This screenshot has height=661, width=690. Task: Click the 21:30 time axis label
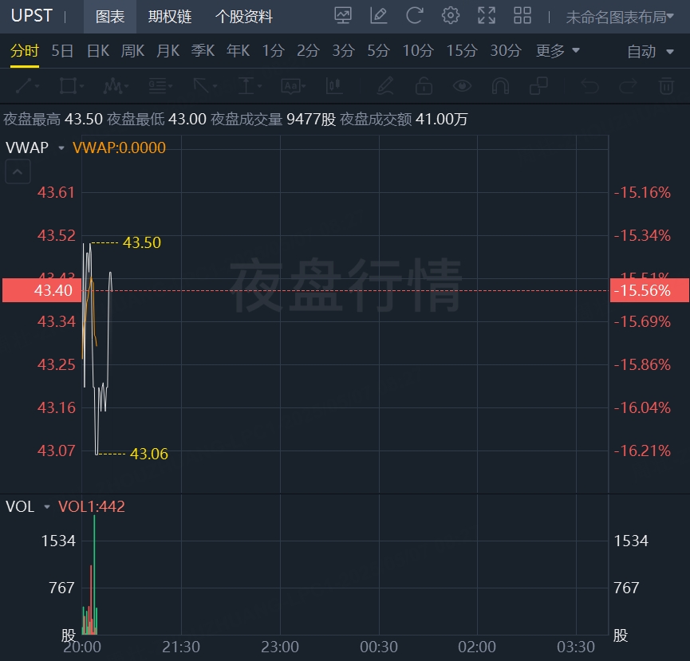click(x=181, y=647)
